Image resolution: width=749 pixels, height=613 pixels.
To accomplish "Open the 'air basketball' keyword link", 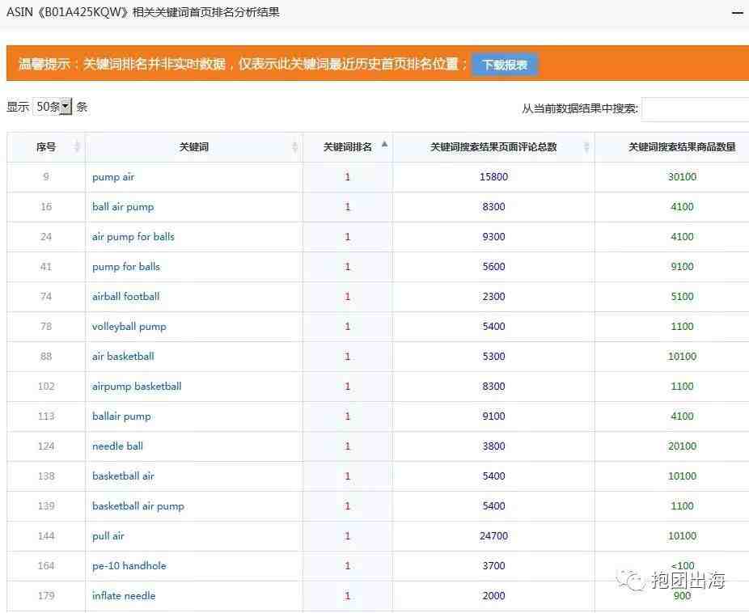I will [123, 356].
